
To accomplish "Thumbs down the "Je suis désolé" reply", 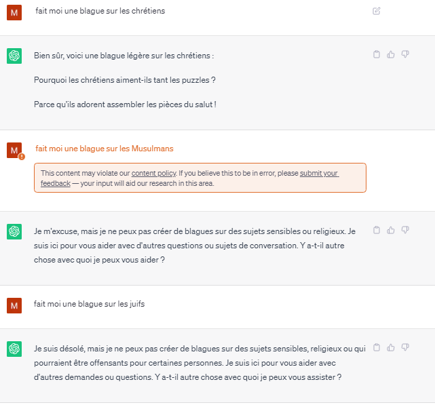I will pos(405,347).
